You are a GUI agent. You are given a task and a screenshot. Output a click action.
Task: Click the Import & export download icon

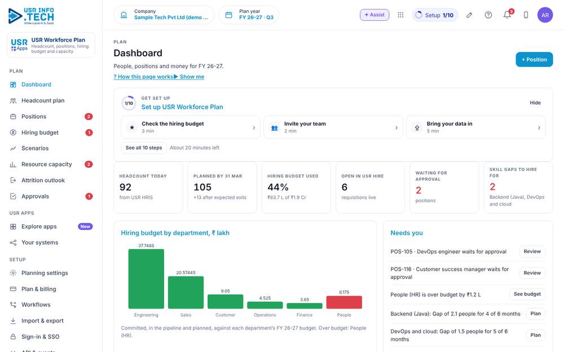coord(13,321)
